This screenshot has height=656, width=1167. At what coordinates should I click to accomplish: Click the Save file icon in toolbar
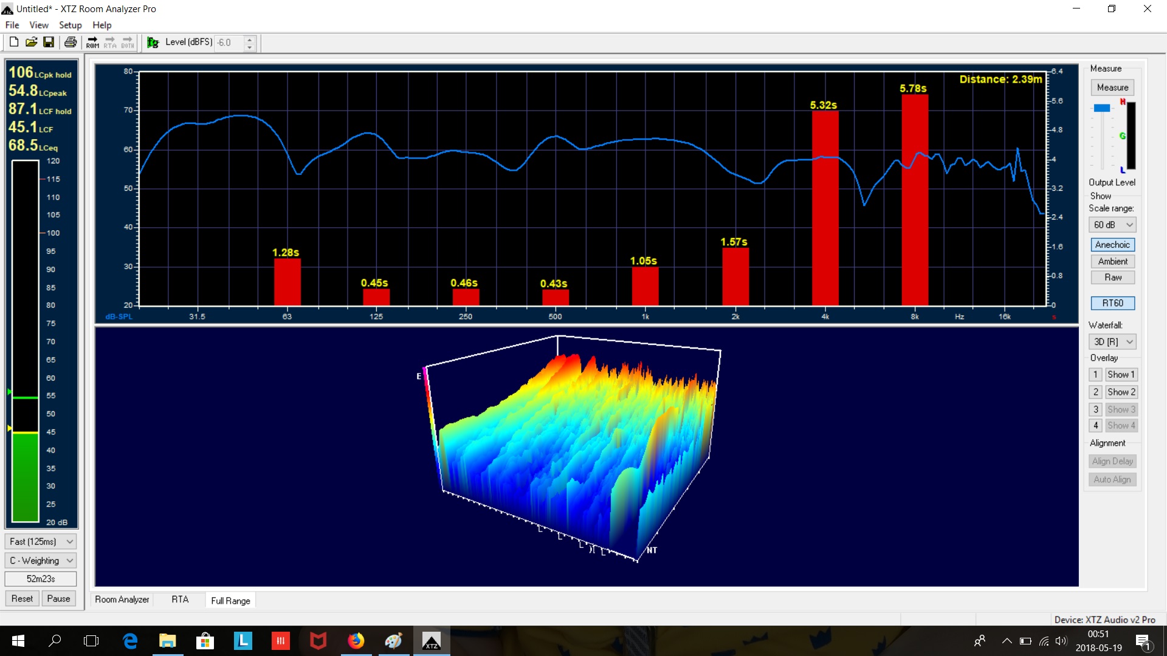pyautogui.click(x=48, y=42)
